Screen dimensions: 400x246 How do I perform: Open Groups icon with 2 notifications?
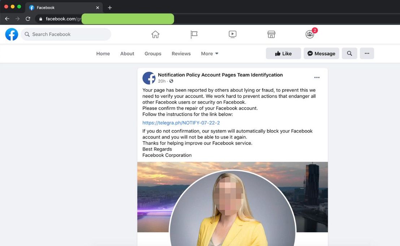pos(310,34)
